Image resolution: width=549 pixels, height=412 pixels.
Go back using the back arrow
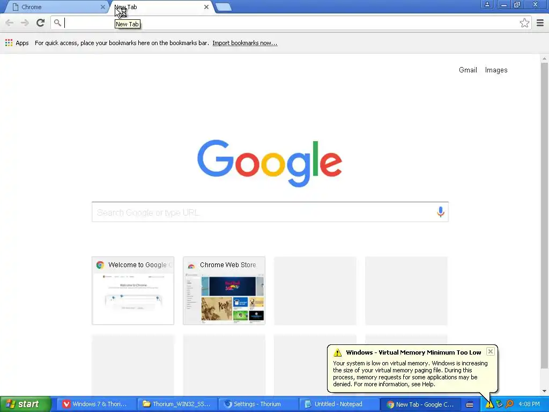pyautogui.click(x=10, y=23)
